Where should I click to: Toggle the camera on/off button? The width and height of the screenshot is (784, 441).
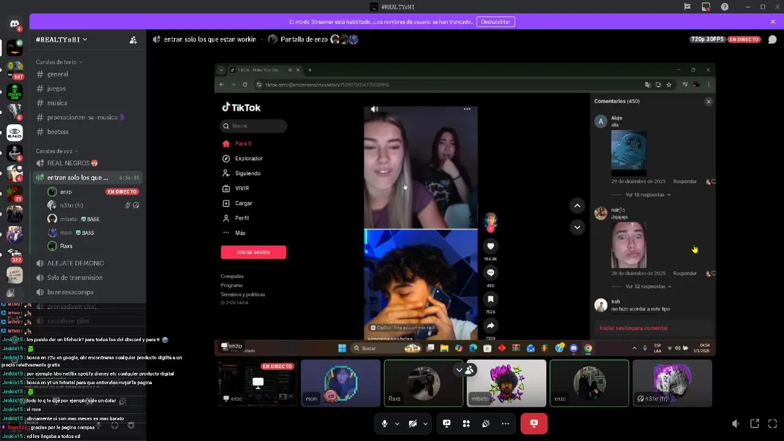(x=413, y=423)
